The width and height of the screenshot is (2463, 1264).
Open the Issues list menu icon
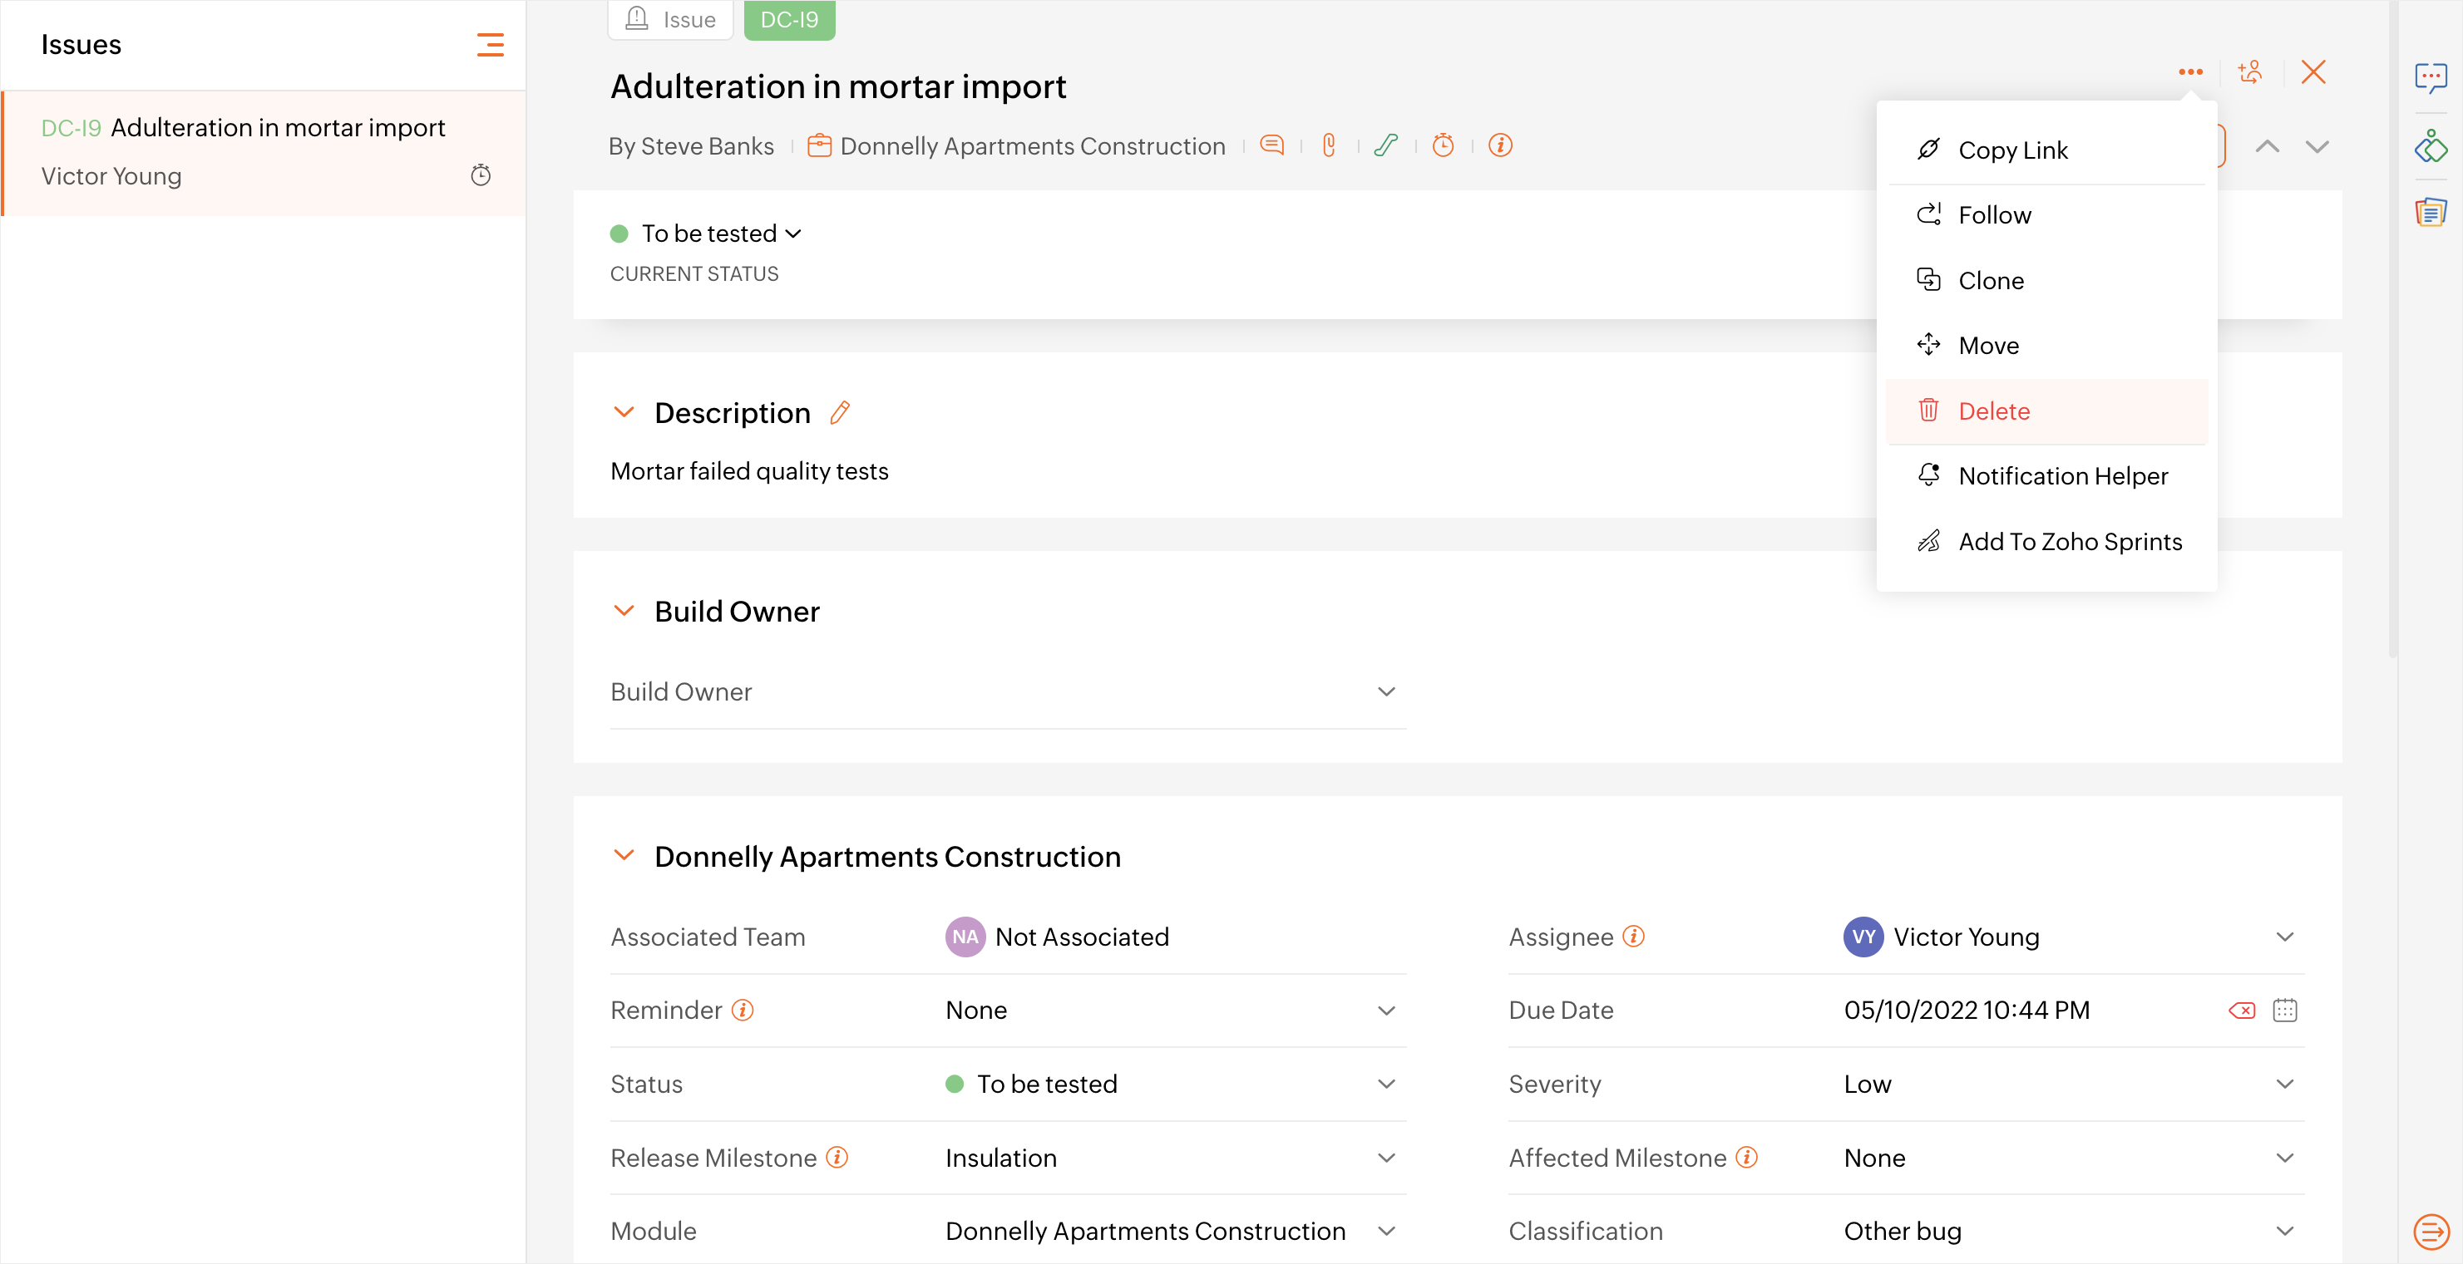[490, 45]
